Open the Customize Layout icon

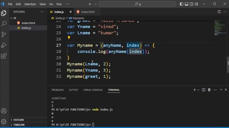(196, 4)
